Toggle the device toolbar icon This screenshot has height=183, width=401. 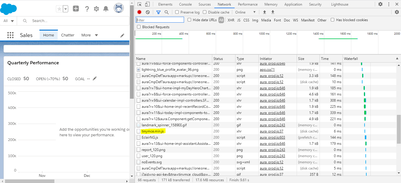point(147,4)
